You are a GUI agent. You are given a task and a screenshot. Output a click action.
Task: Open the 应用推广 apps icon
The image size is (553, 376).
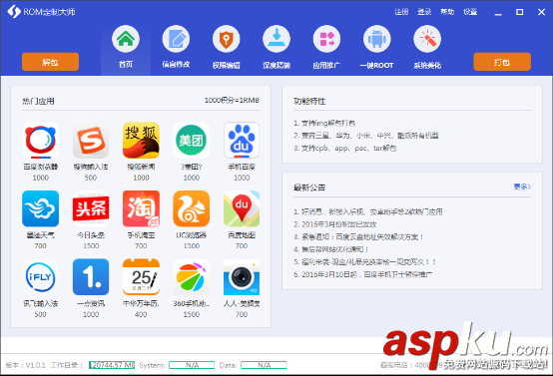[x=326, y=39]
